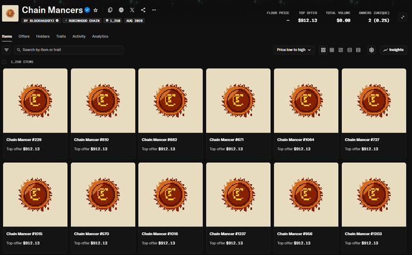Screen dimensions: 412x255
Task: Click the AUG 2026 date badge
Action: [135, 21]
